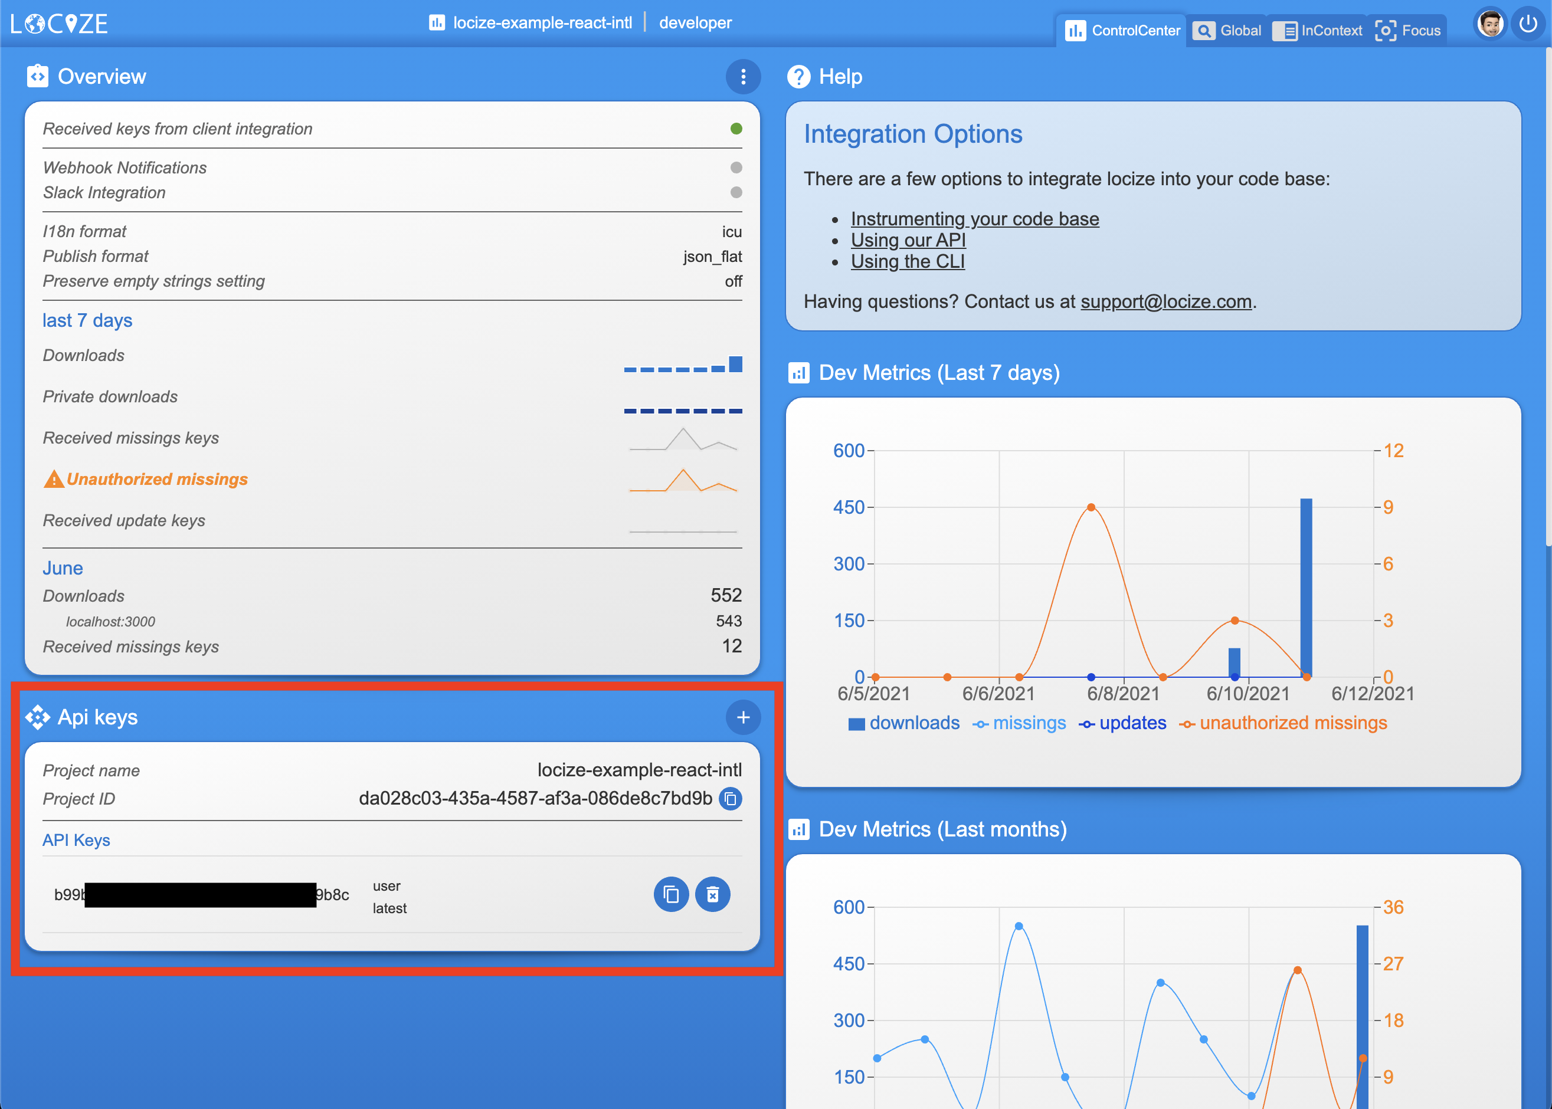The width and height of the screenshot is (1552, 1109).
Task: Click the Help question mark icon
Action: pos(798,77)
